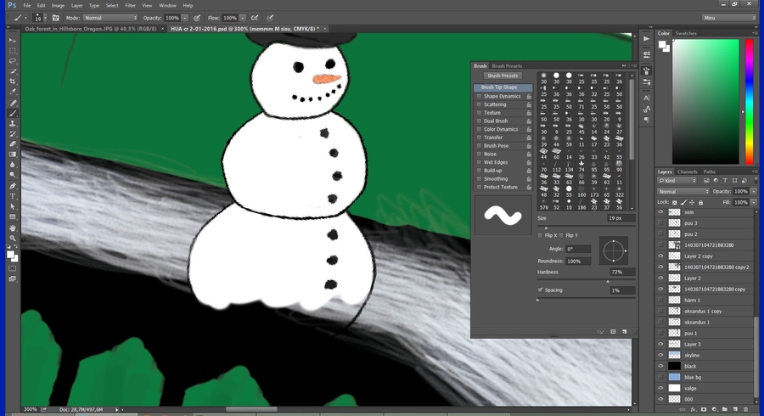Hide the Layer 2 copy layer
Viewport: 764px width, 416px height.
pos(660,256)
